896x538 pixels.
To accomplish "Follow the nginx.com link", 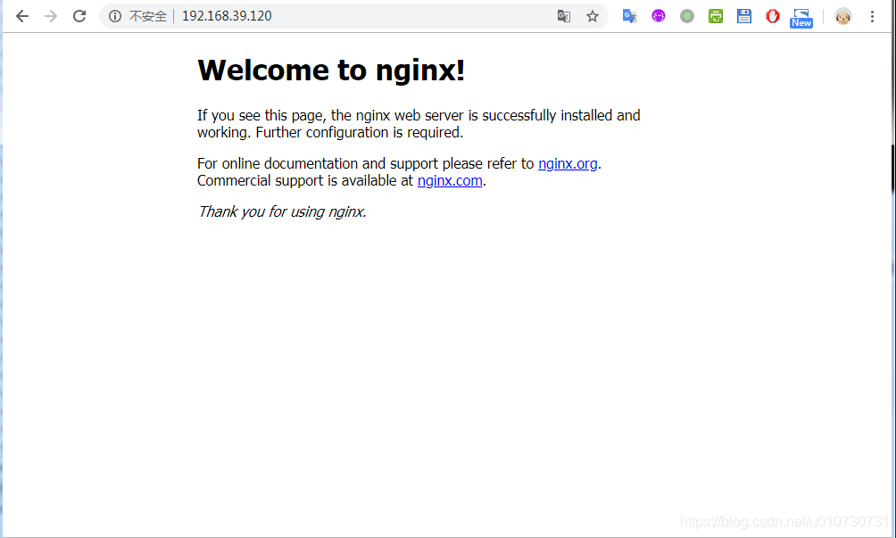I will pyautogui.click(x=450, y=181).
